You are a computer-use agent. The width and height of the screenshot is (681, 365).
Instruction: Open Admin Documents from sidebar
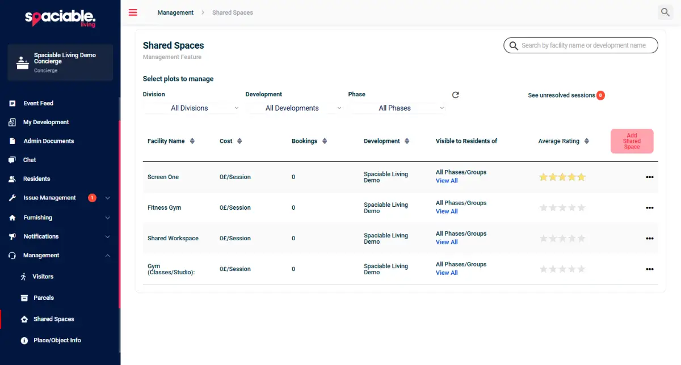(49, 141)
